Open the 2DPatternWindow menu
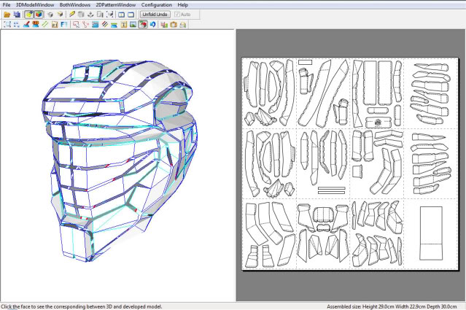 click(x=117, y=4)
